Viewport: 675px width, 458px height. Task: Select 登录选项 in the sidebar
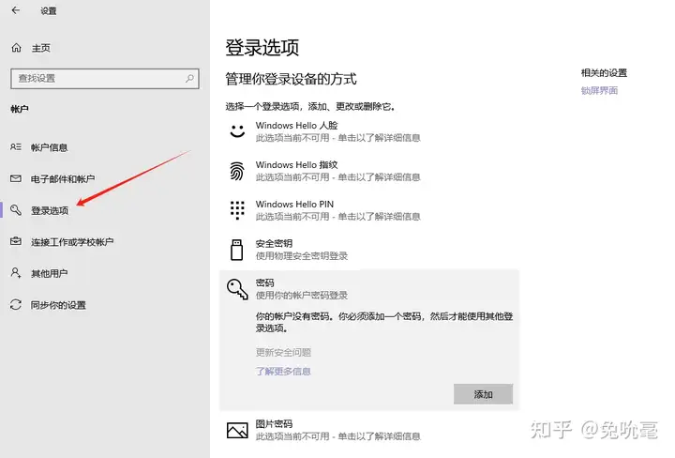coord(49,211)
